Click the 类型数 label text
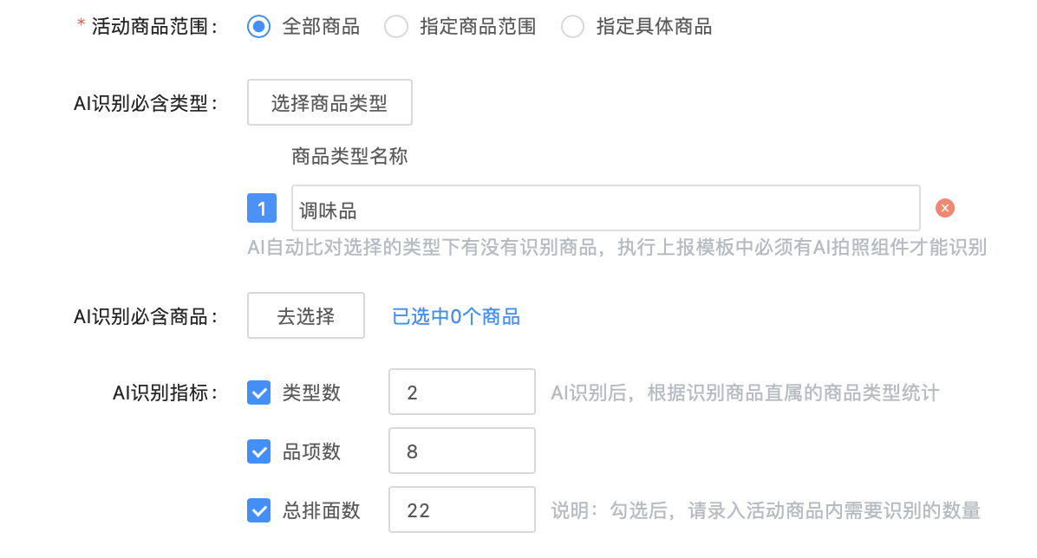 [x=311, y=393]
